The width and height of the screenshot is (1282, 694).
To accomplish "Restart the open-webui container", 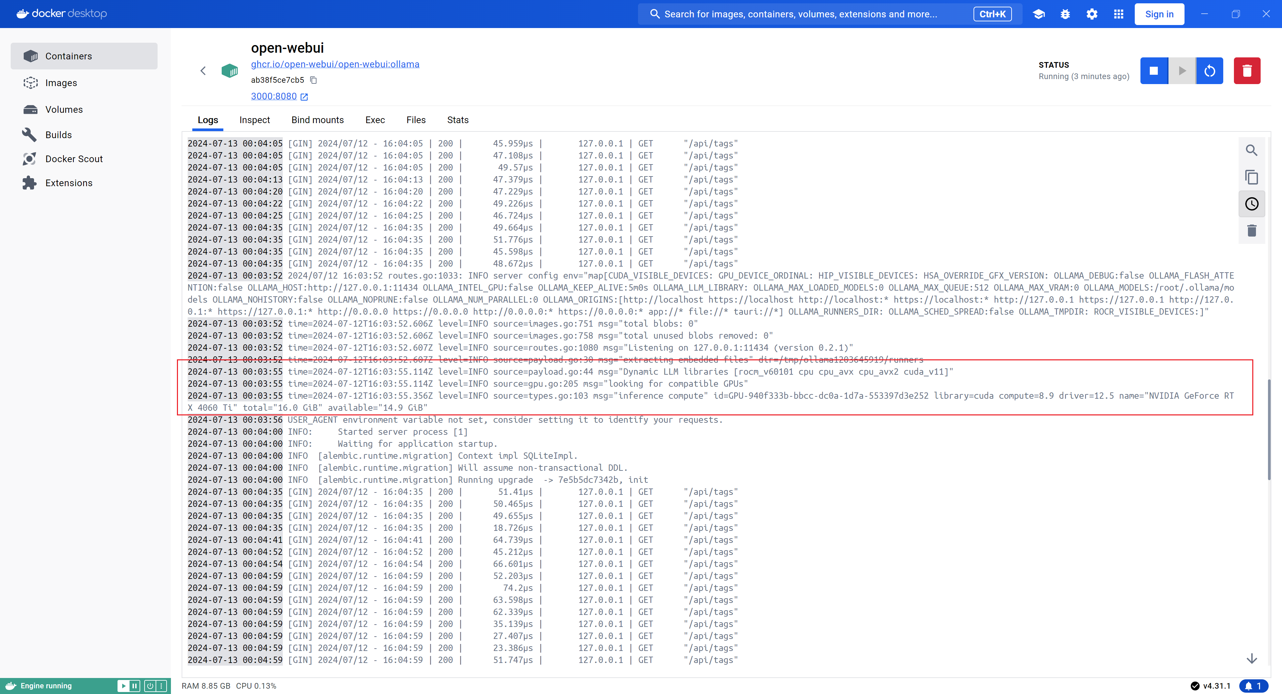I will coord(1210,71).
